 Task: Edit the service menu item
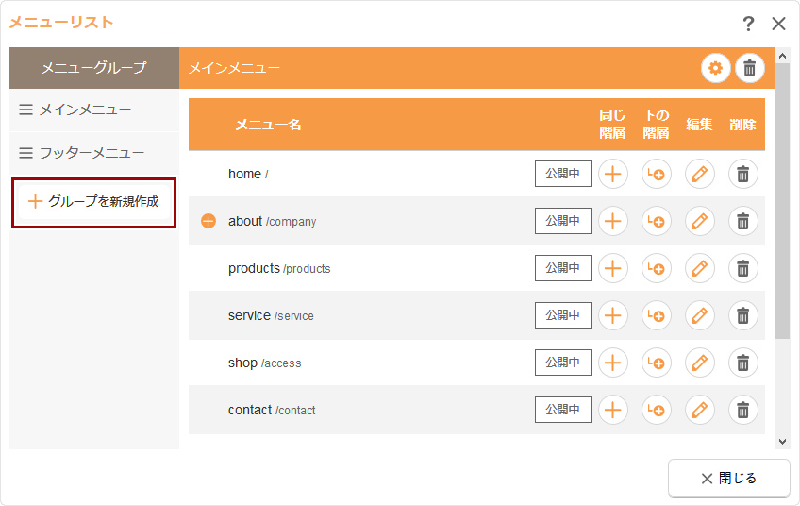click(x=699, y=315)
